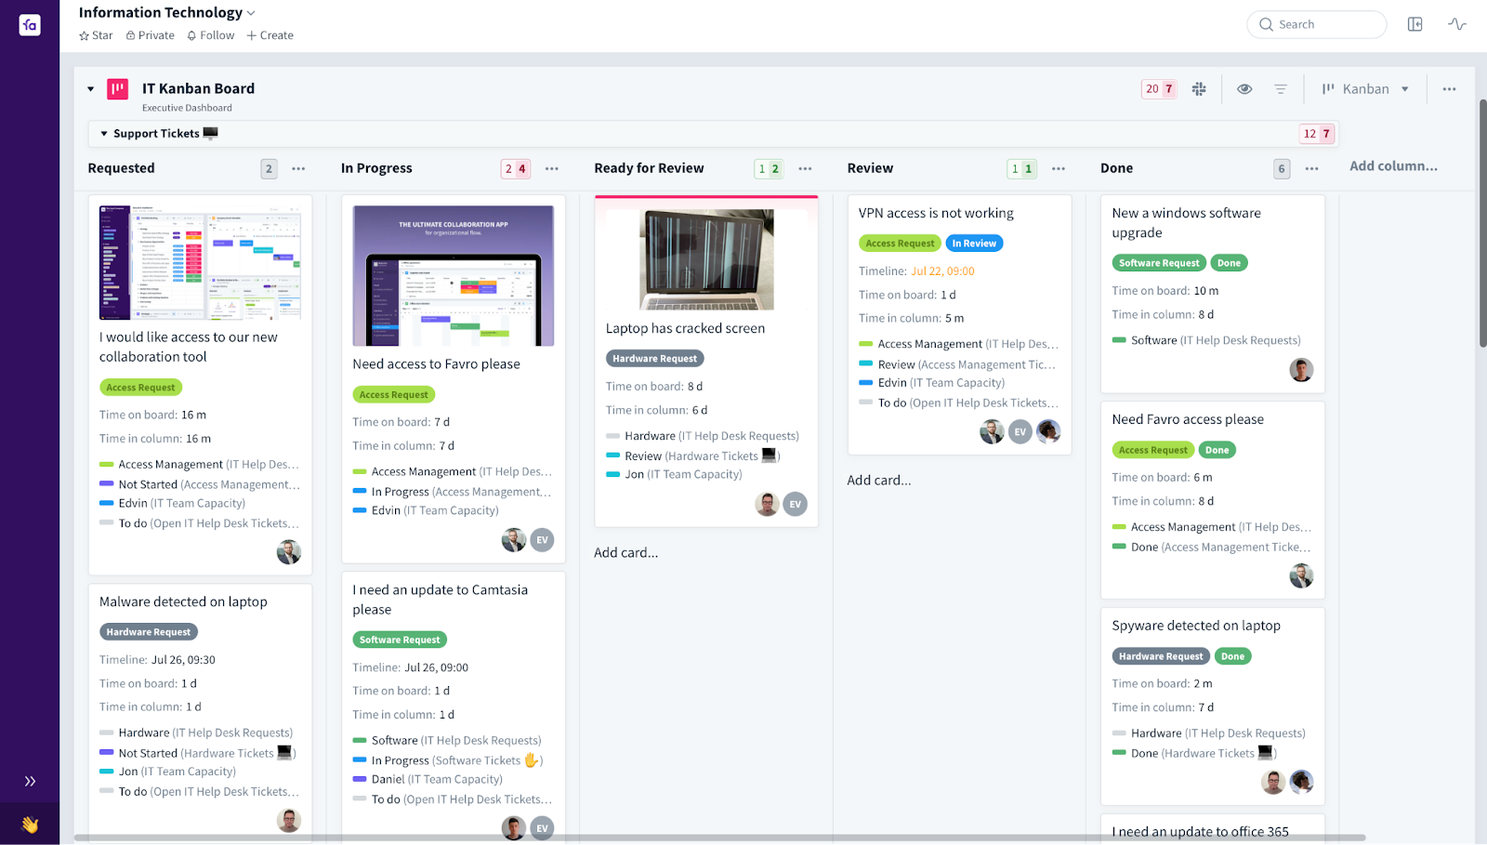Click Add card... under Ready for Review
This screenshot has width=1487, height=845.
click(626, 553)
